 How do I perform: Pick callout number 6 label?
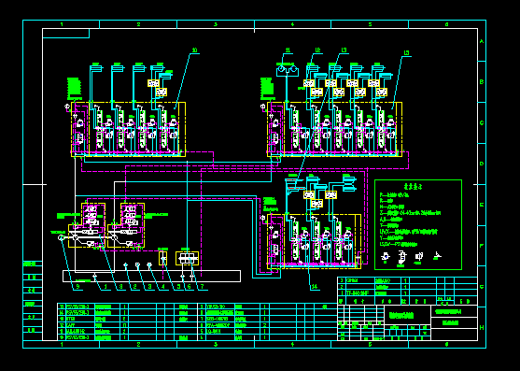pos(190,286)
